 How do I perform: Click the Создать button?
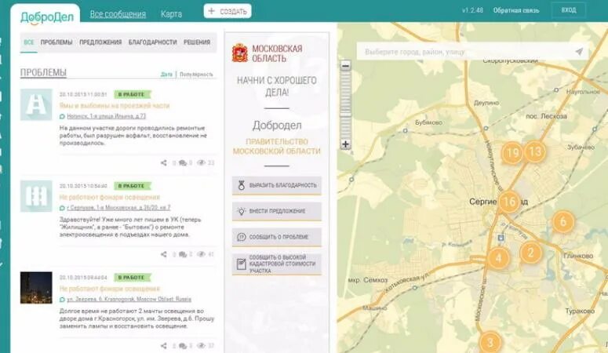(228, 11)
